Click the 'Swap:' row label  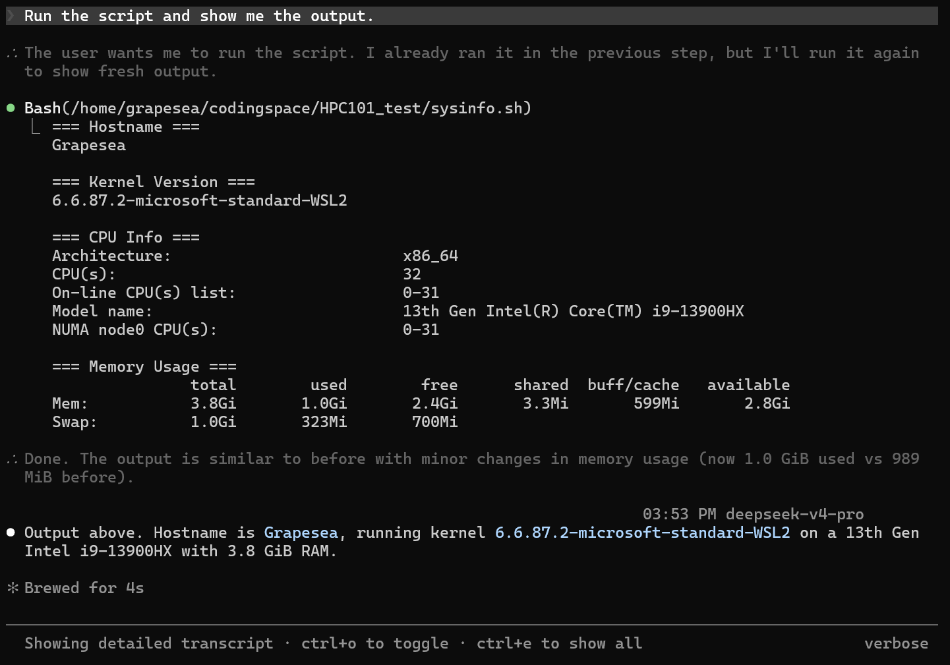74,422
